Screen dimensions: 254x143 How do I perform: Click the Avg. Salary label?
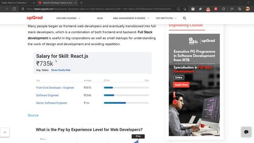click(x=42, y=70)
